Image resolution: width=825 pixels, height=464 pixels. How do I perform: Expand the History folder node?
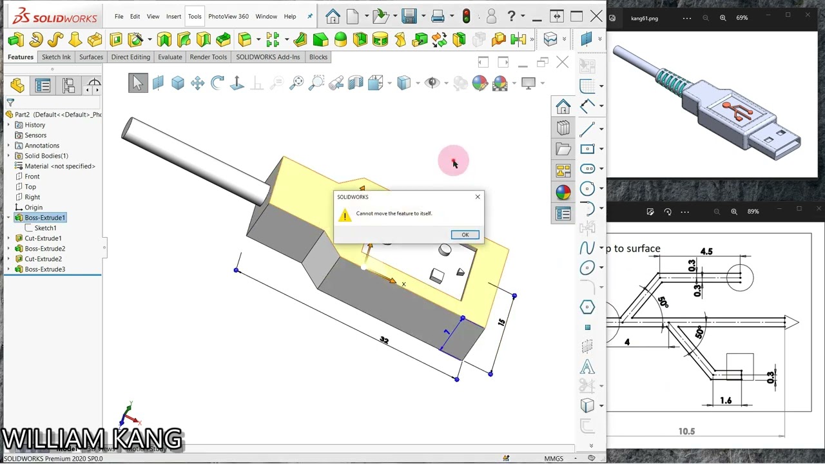8,125
